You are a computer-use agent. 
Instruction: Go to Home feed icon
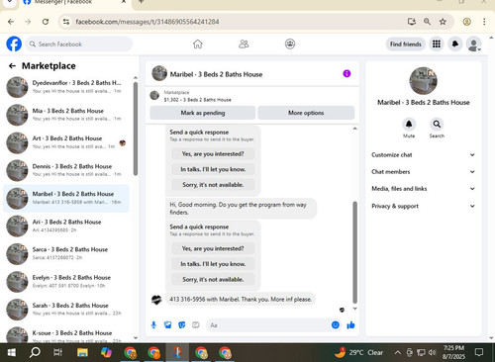point(198,44)
